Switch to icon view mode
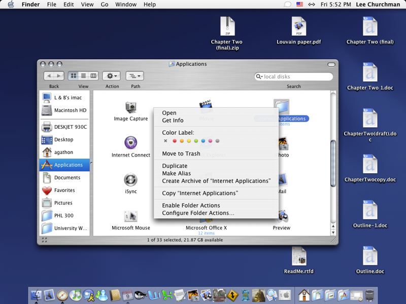The image size is (406, 304). point(74,76)
